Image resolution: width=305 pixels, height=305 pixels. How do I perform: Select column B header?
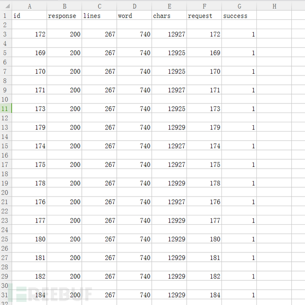coord(65,6)
